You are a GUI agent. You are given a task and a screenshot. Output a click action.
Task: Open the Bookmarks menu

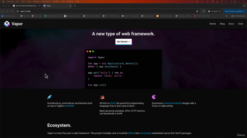tap(46, 2)
